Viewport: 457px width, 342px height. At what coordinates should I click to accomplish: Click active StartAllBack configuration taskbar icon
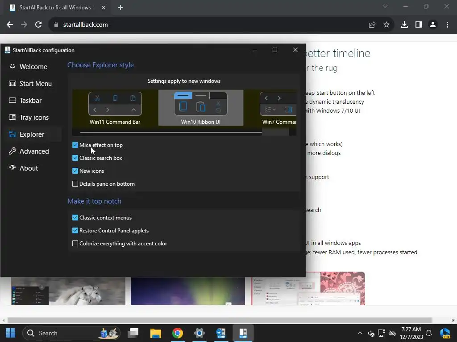coord(243,333)
